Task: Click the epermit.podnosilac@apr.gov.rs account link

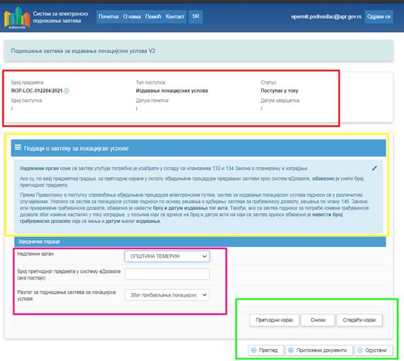Action: click(326, 17)
